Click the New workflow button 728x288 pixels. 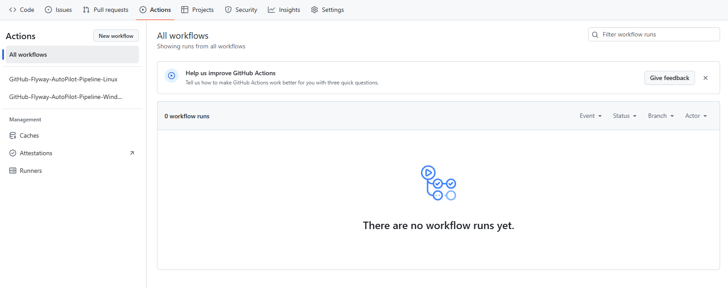point(116,36)
